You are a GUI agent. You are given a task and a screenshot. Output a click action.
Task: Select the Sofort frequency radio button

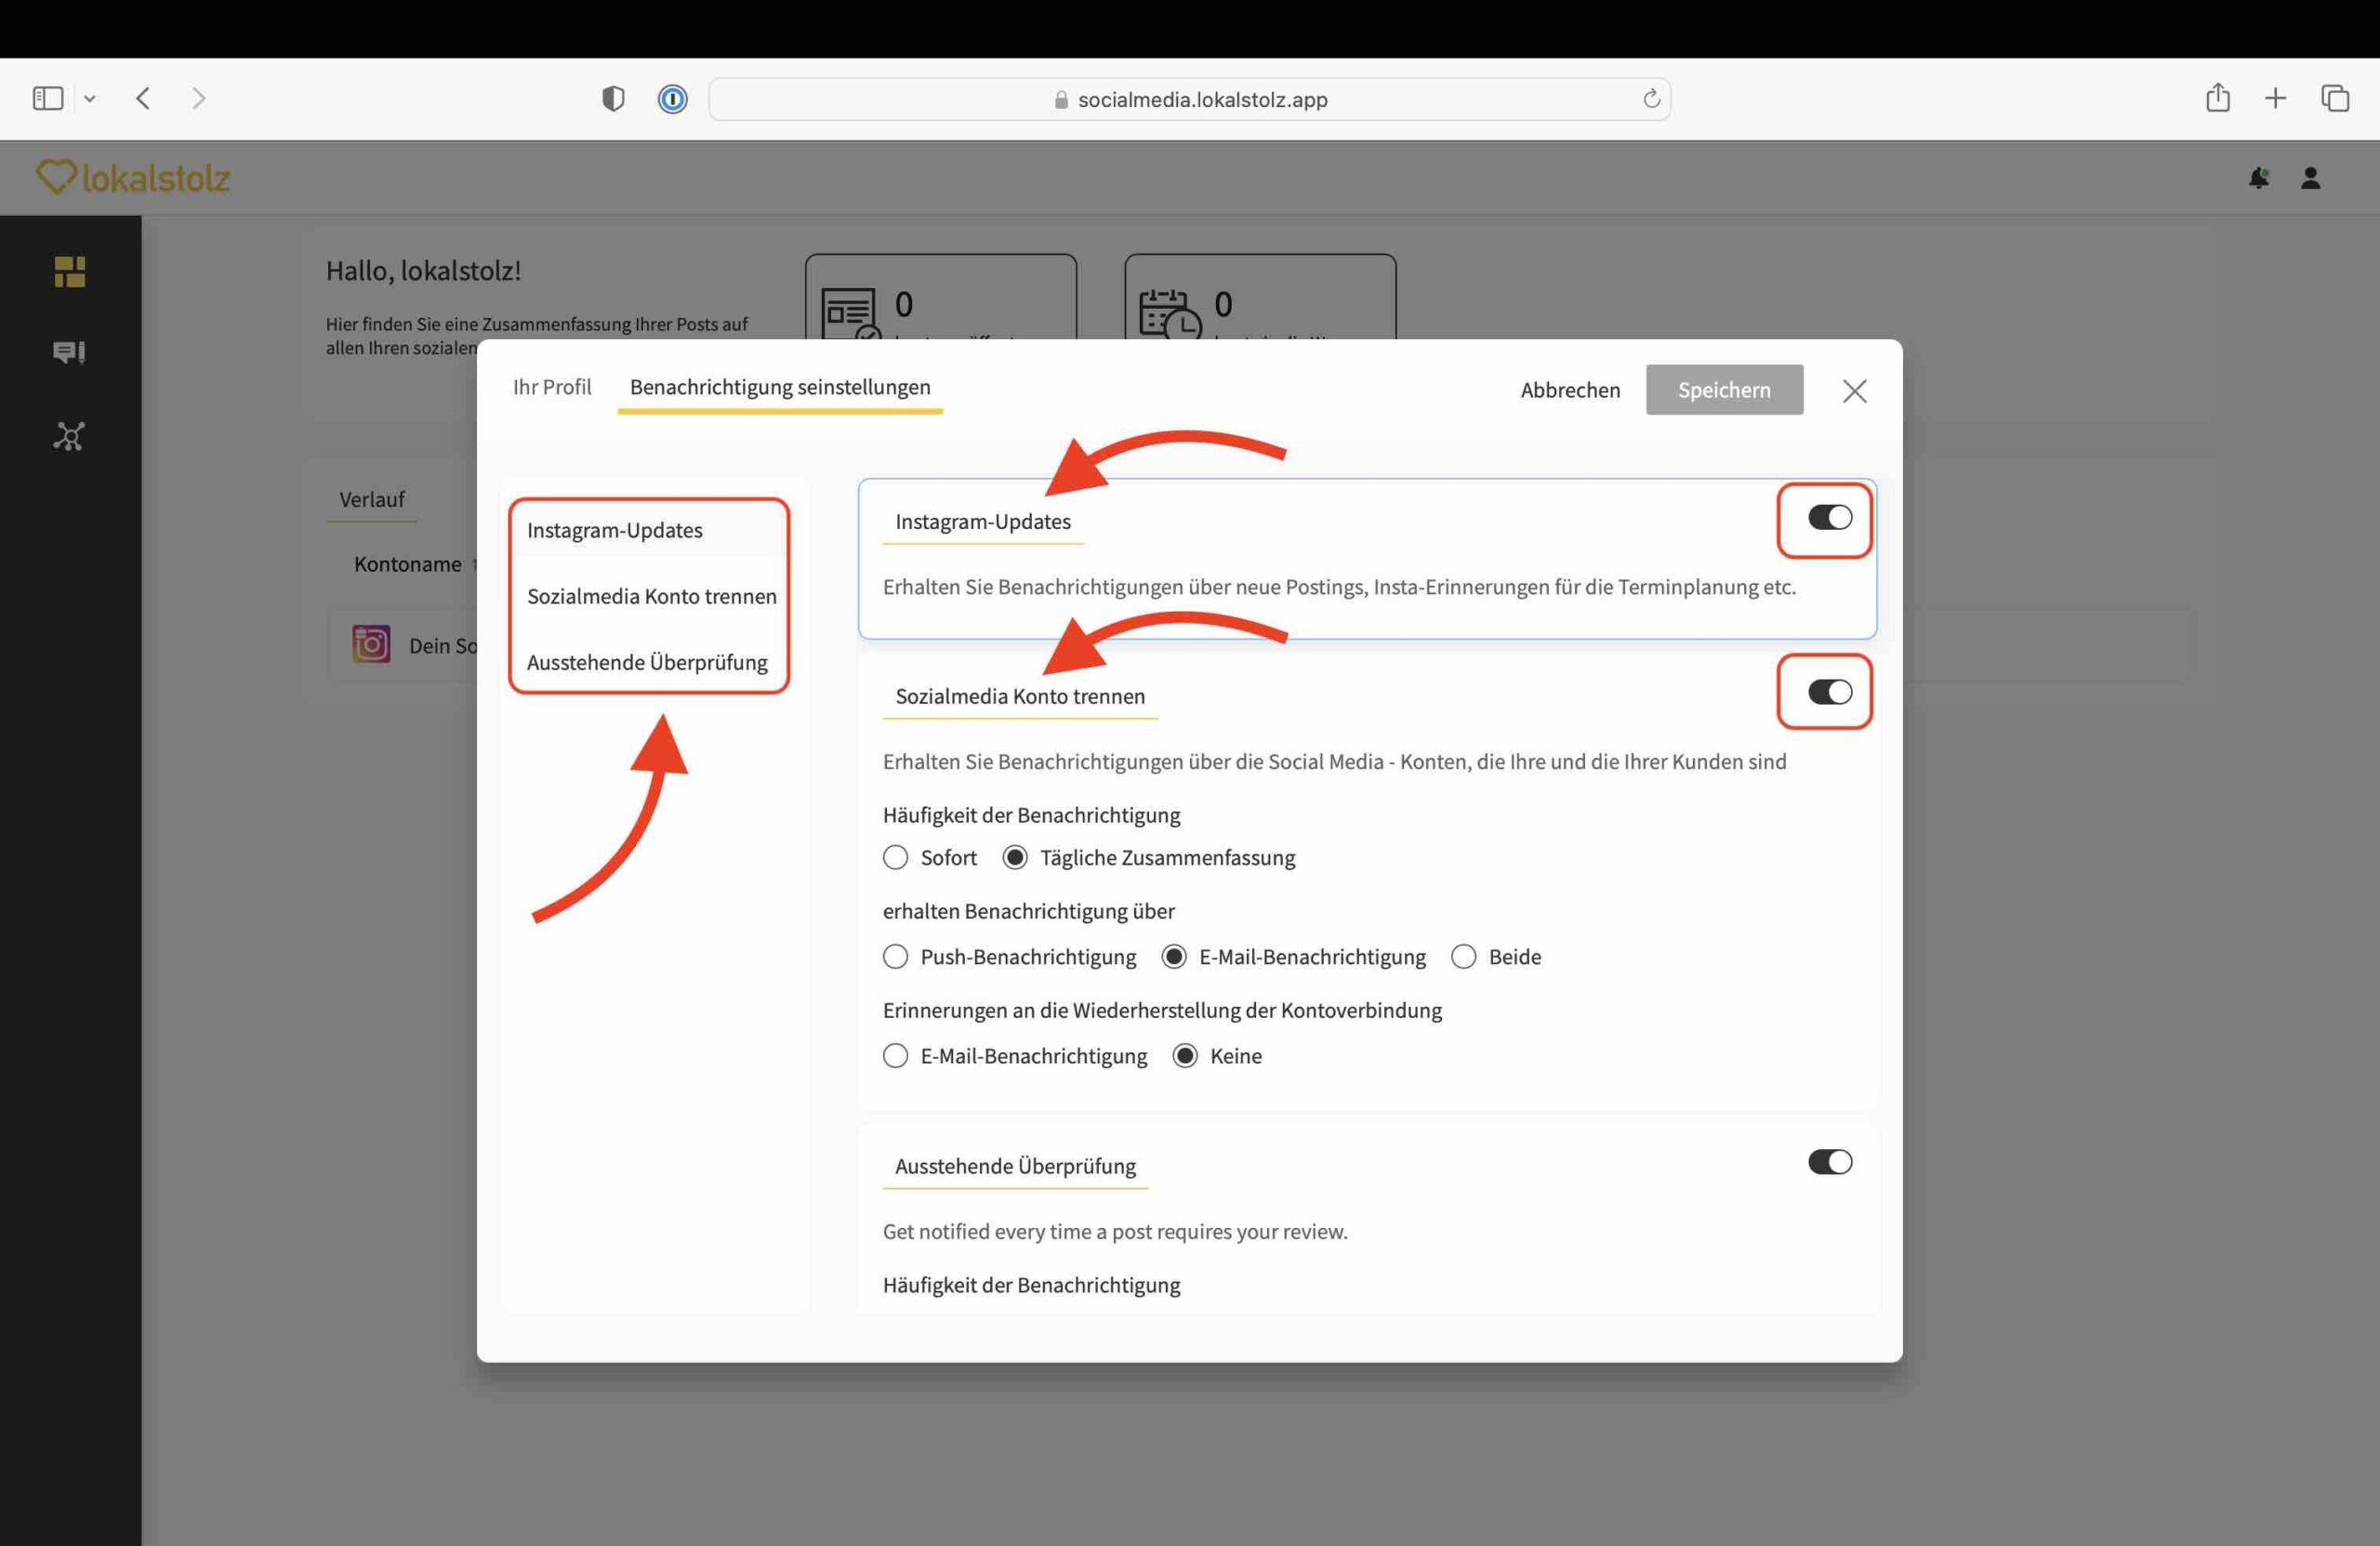(895, 858)
